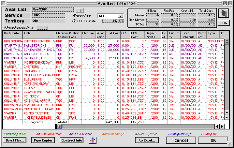Click the lock icon beside Avail List field

tap(80, 10)
